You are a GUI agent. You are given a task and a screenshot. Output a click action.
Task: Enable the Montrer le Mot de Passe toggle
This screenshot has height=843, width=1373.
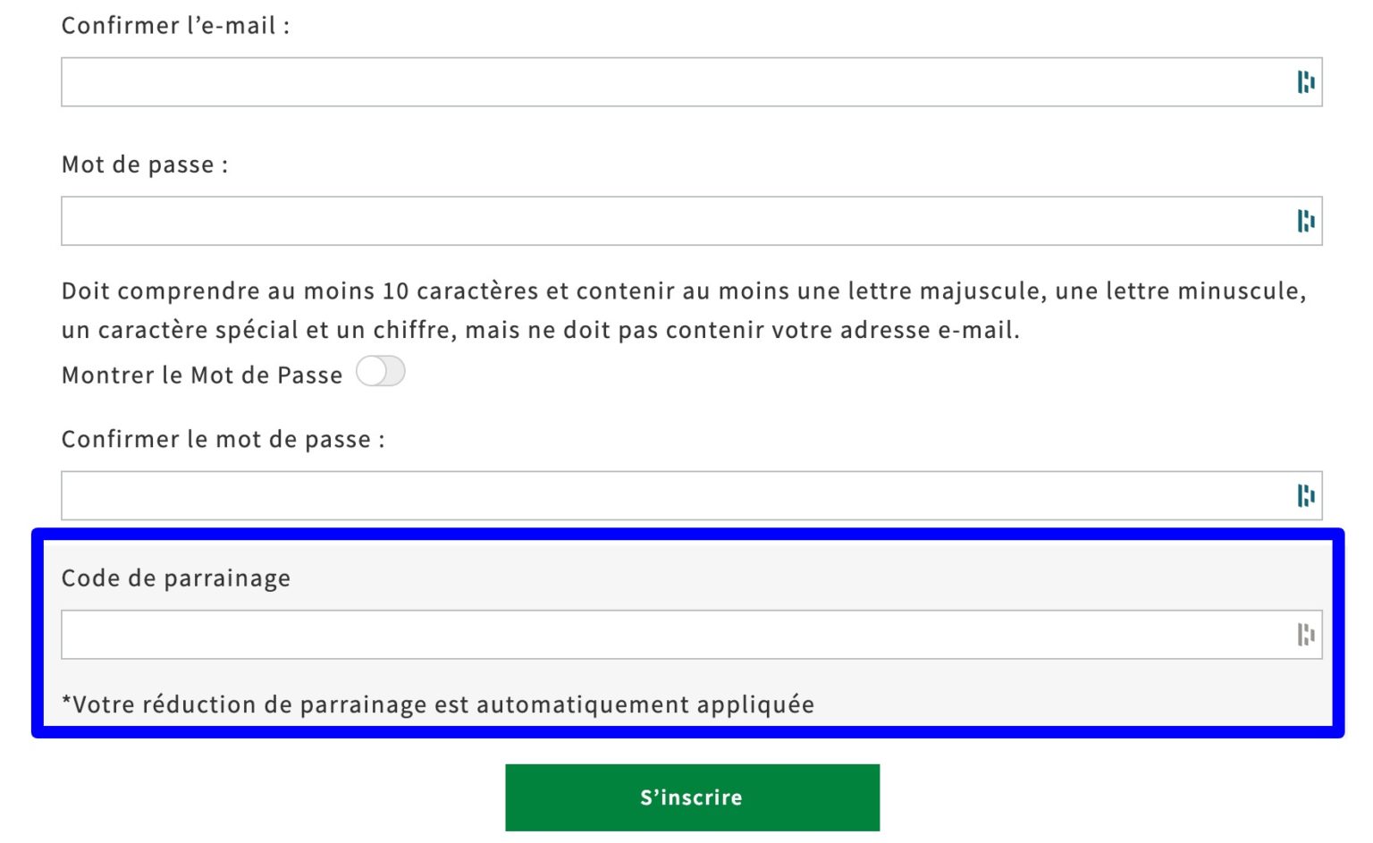coord(379,371)
